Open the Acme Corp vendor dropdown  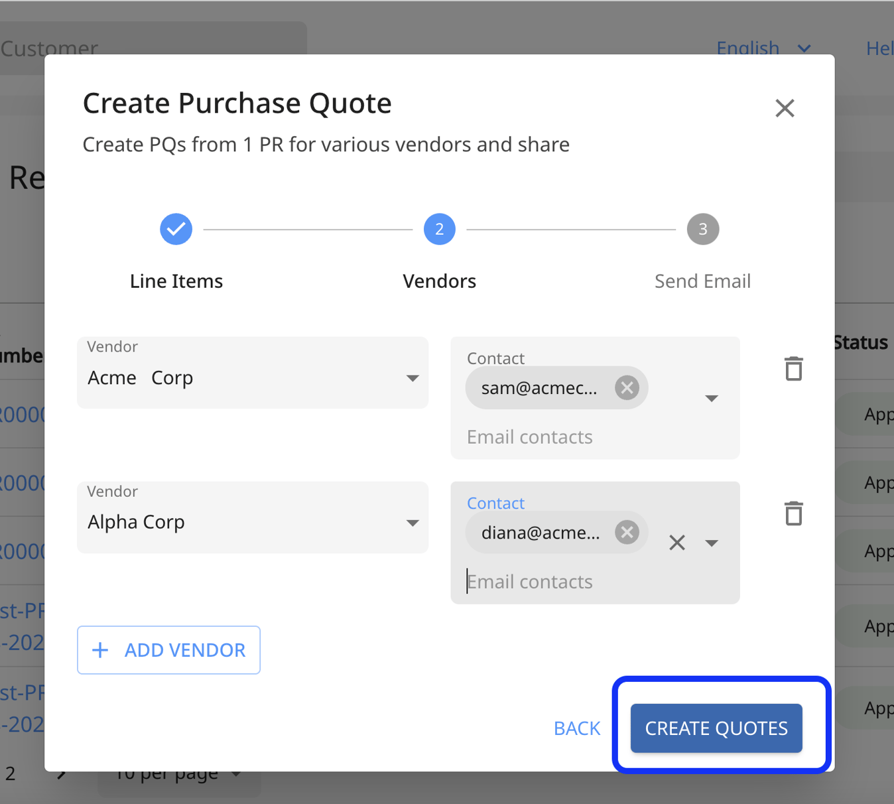[x=413, y=377]
